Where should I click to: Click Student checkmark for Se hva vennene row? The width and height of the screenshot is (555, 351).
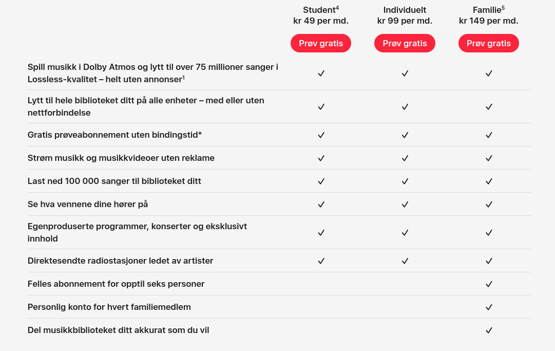(321, 205)
